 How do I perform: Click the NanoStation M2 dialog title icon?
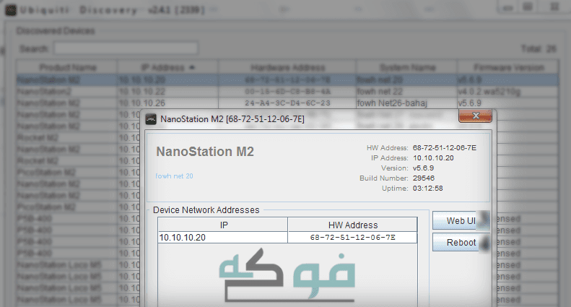point(151,119)
